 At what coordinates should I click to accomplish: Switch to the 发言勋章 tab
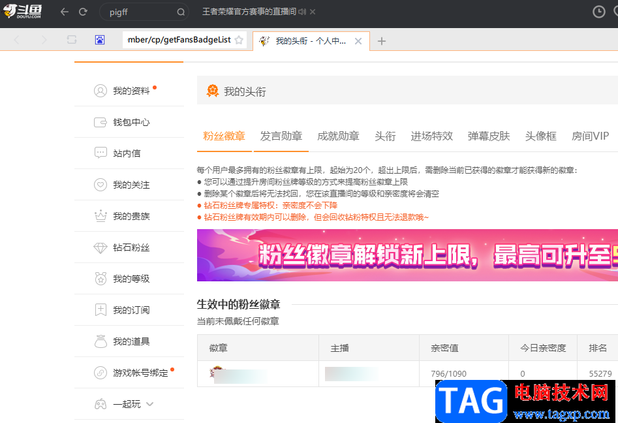281,136
